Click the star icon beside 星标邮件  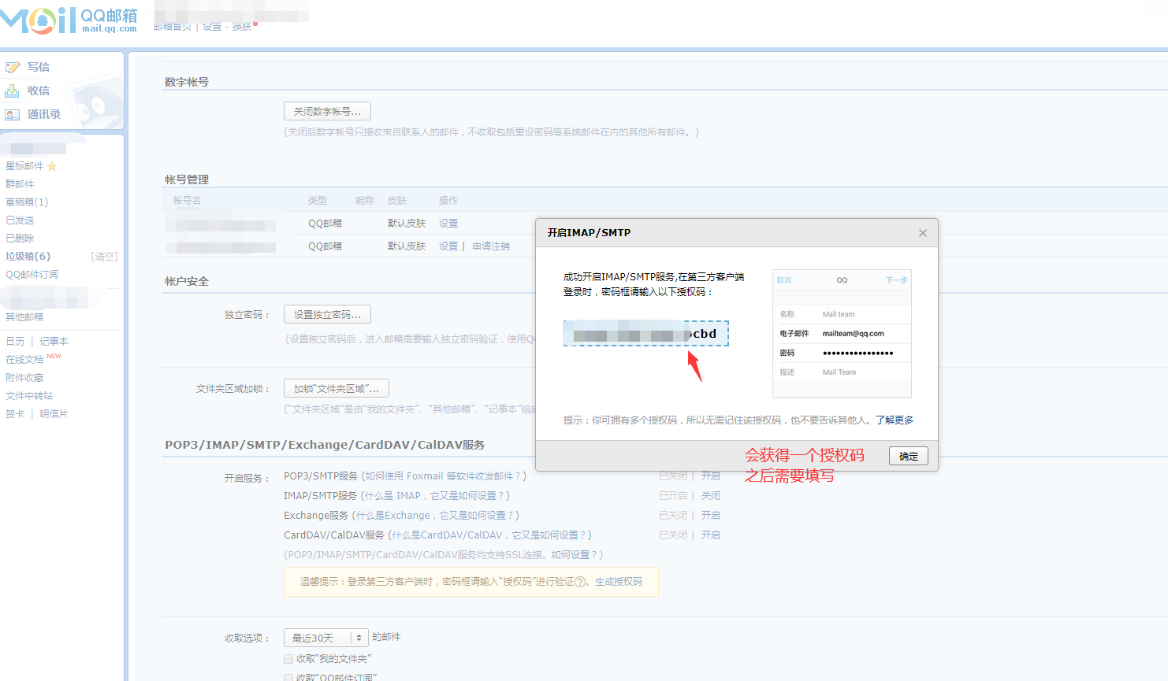[52, 166]
